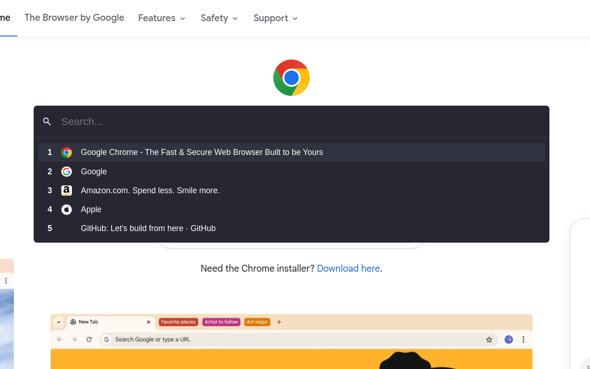Click the Chrome favicon in result 1

click(x=66, y=152)
